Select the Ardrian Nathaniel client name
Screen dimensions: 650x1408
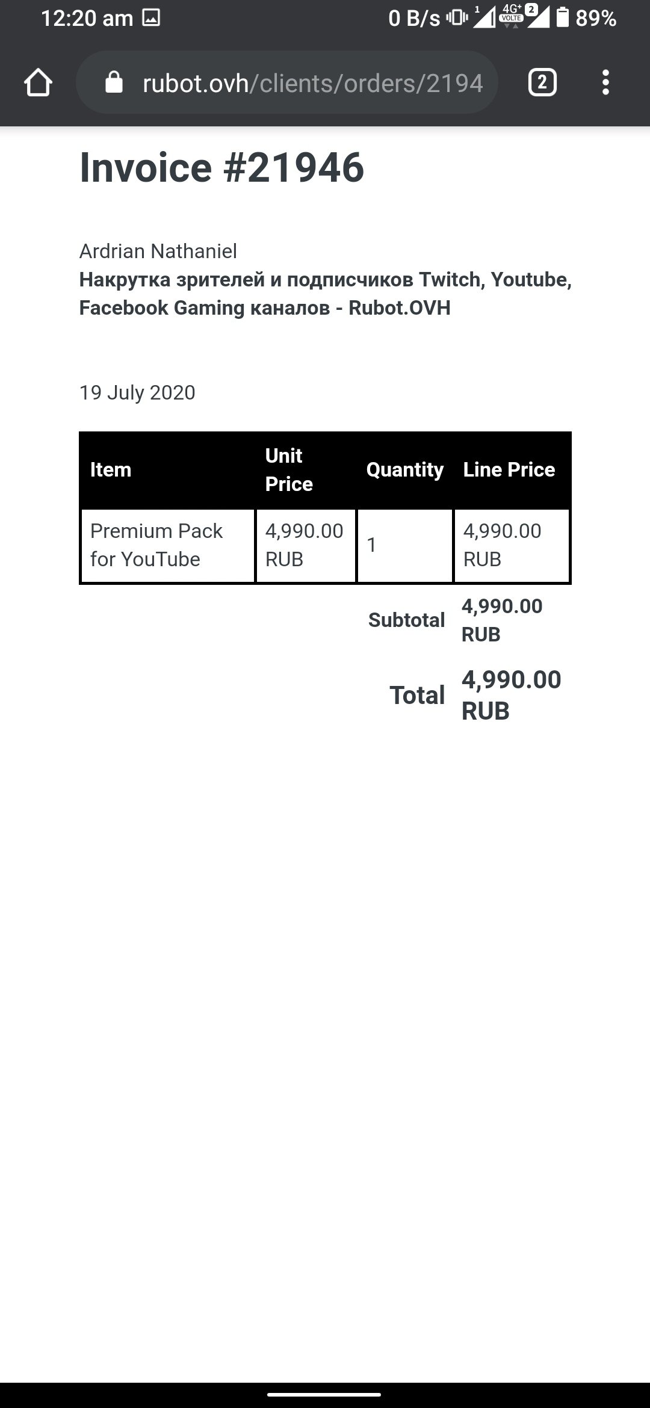pyautogui.click(x=158, y=251)
